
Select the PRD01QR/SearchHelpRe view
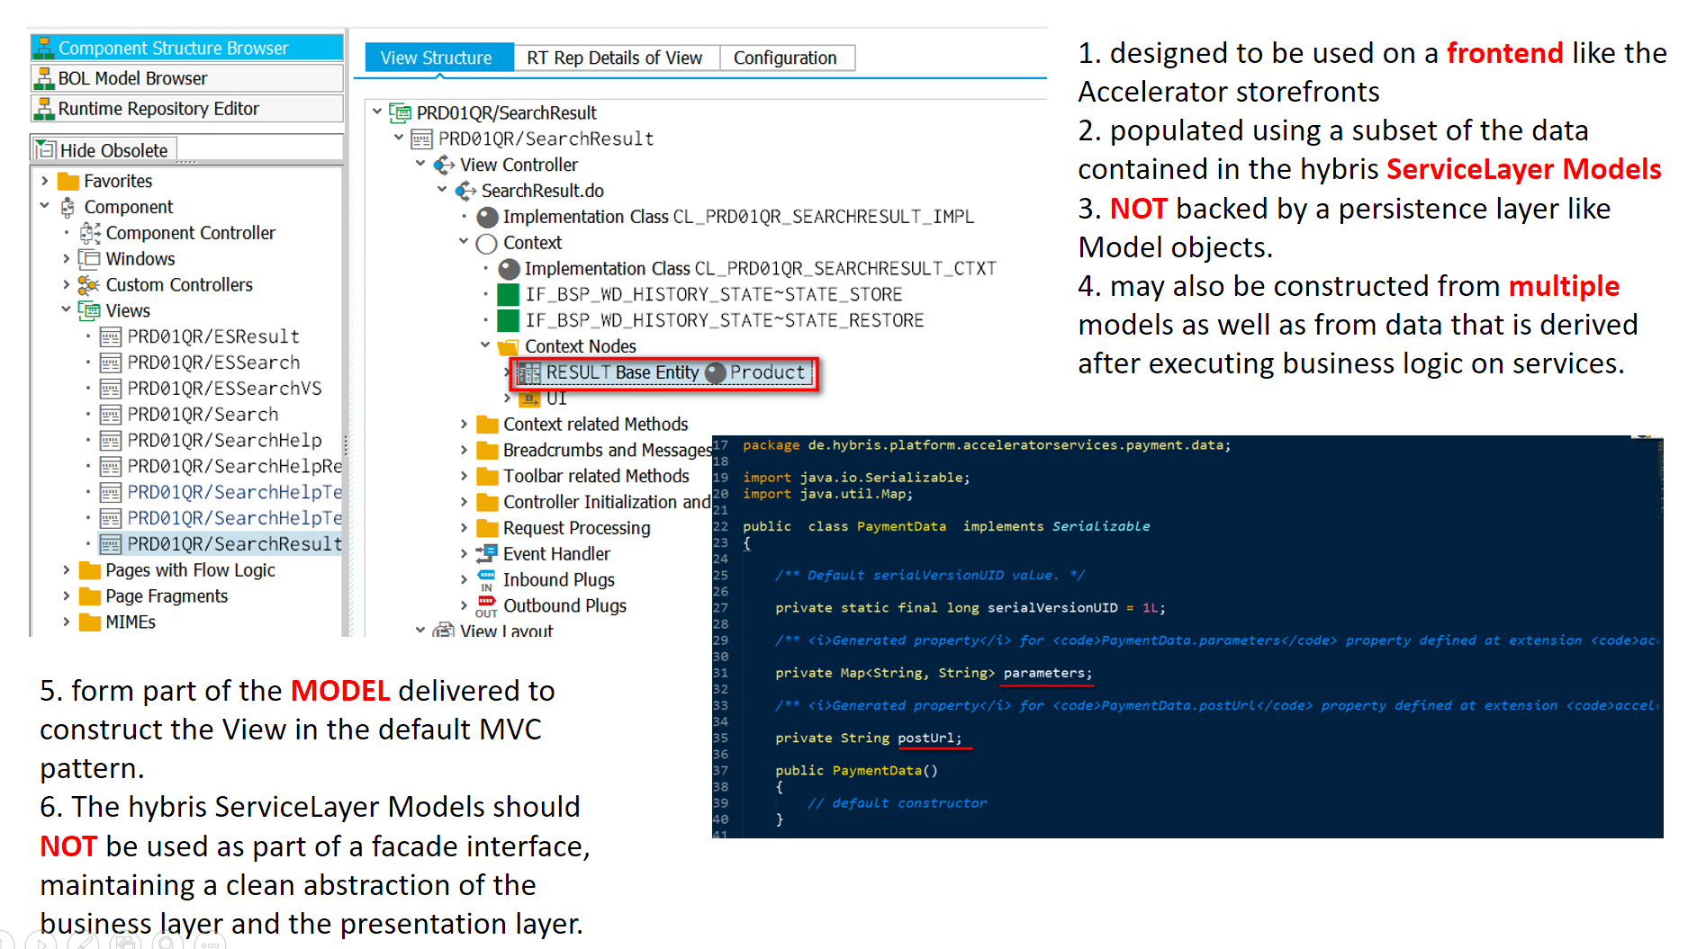click(235, 466)
